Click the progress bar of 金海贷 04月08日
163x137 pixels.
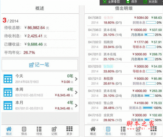click(x=151, y=22)
